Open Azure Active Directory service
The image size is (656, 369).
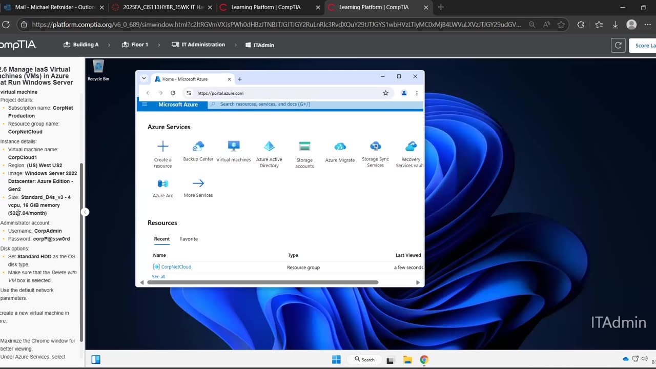pyautogui.click(x=269, y=154)
